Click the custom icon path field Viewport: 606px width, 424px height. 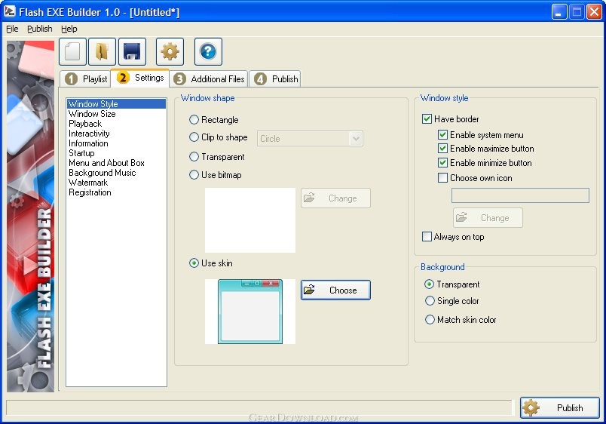[x=520, y=195]
